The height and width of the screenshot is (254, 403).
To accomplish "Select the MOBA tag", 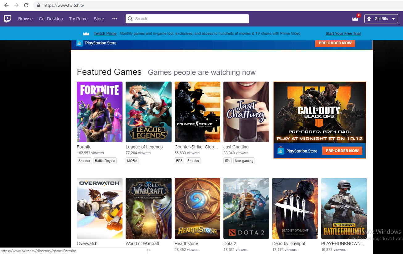I will tap(132, 161).
